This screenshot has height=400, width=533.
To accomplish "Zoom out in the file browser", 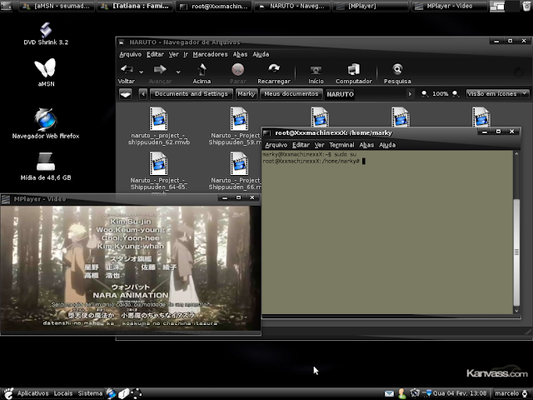I will coord(425,94).
